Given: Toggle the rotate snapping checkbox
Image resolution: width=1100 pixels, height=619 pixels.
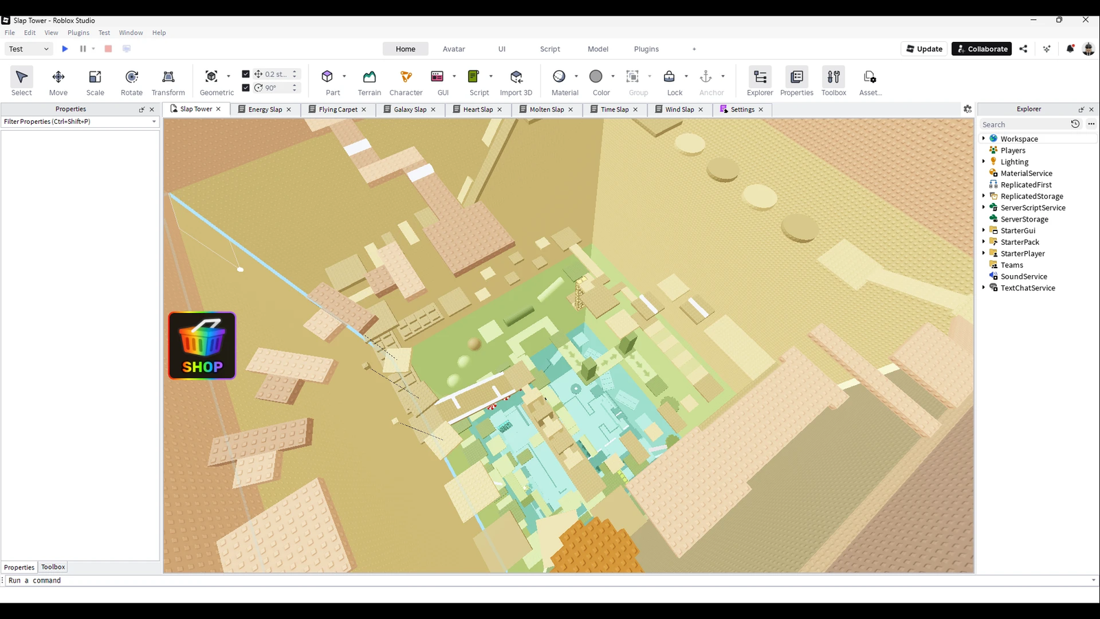Looking at the screenshot, I should (x=245, y=88).
